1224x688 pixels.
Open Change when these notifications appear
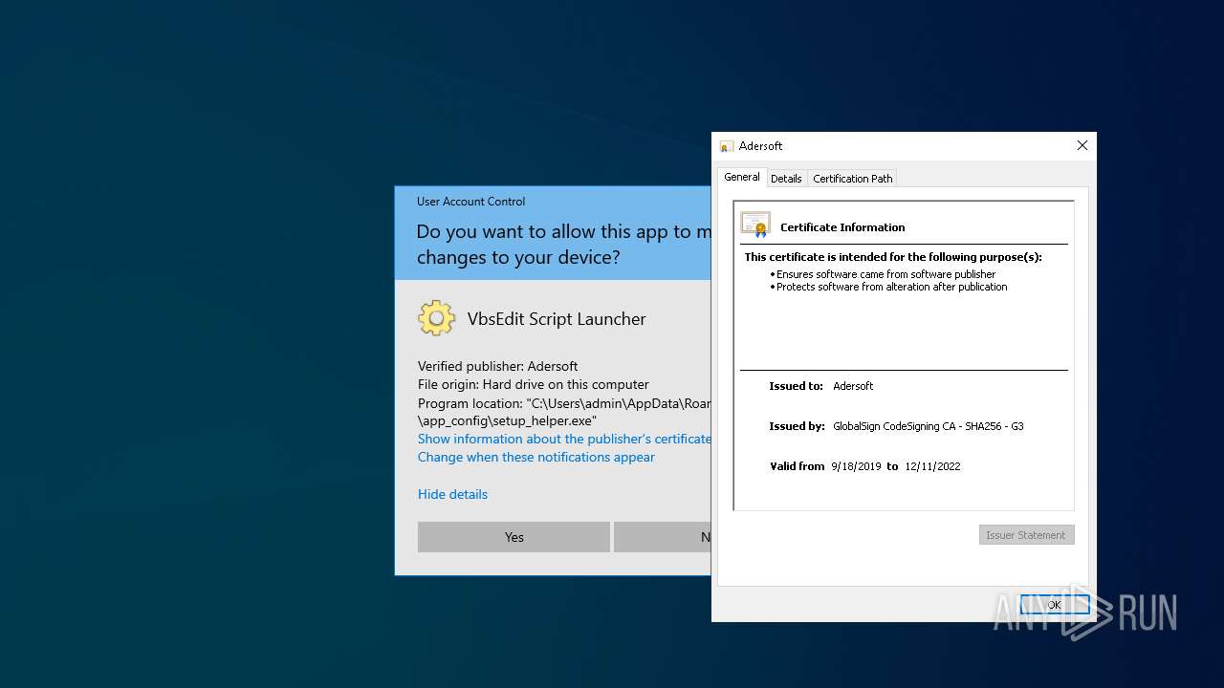(x=536, y=457)
